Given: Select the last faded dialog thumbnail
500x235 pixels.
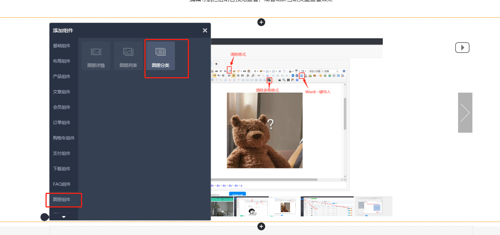Looking at the screenshot, I should (373, 206).
